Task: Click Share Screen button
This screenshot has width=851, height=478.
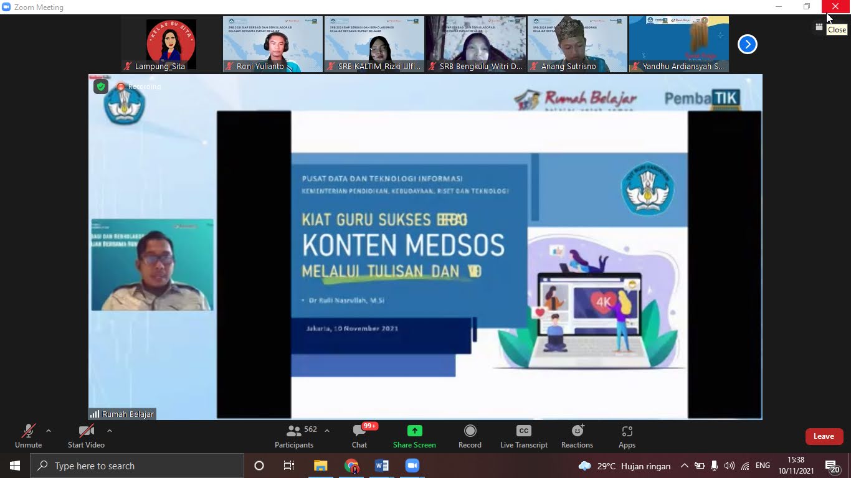Action: [414, 436]
